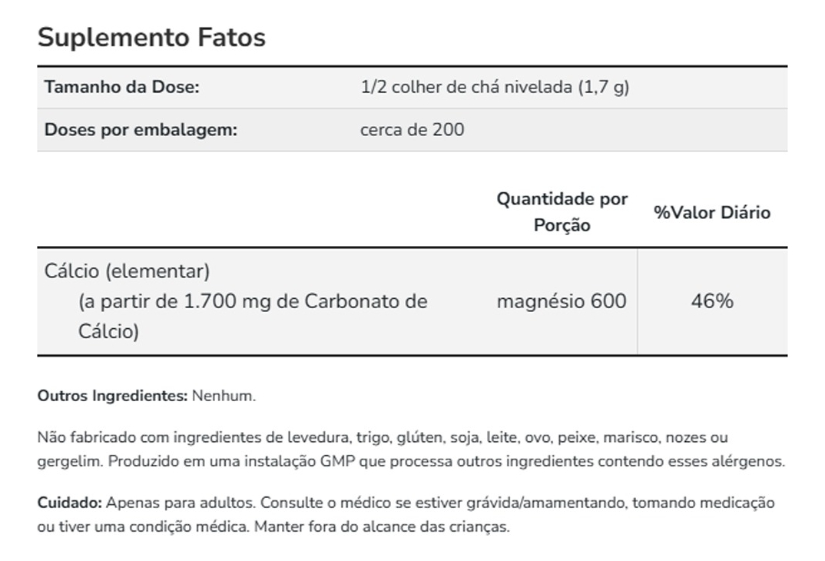Click the "Tamanho da Dose:" label
825x561 pixels.
[x=121, y=87]
